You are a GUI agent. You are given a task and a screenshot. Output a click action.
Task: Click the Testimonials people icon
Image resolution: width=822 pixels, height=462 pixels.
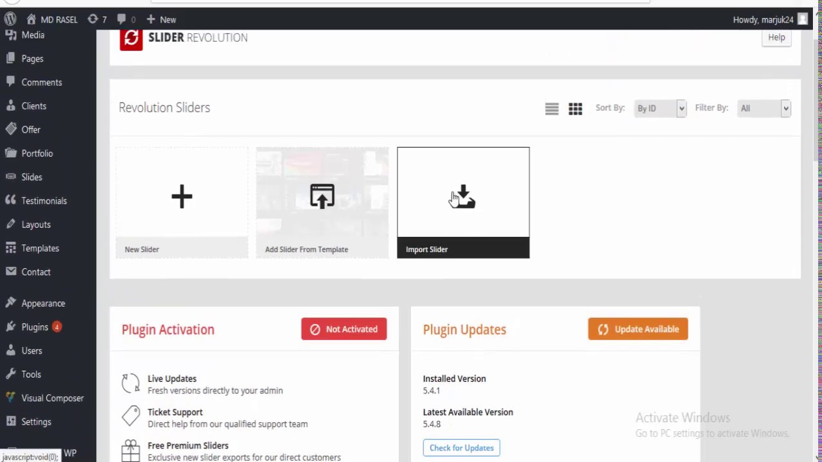click(10, 201)
